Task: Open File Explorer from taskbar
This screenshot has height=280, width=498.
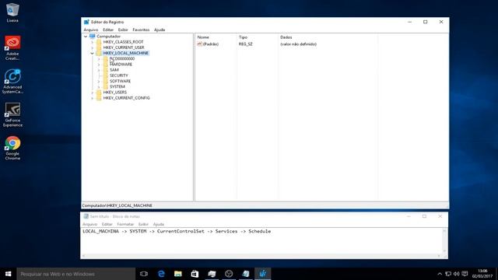Action: pos(178,274)
